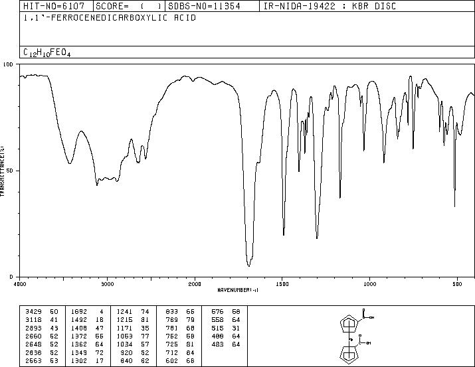The image size is (475, 367).
Task: Click the deep peak bottom near 1302
Action: pyautogui.click(x=317, y=238)
